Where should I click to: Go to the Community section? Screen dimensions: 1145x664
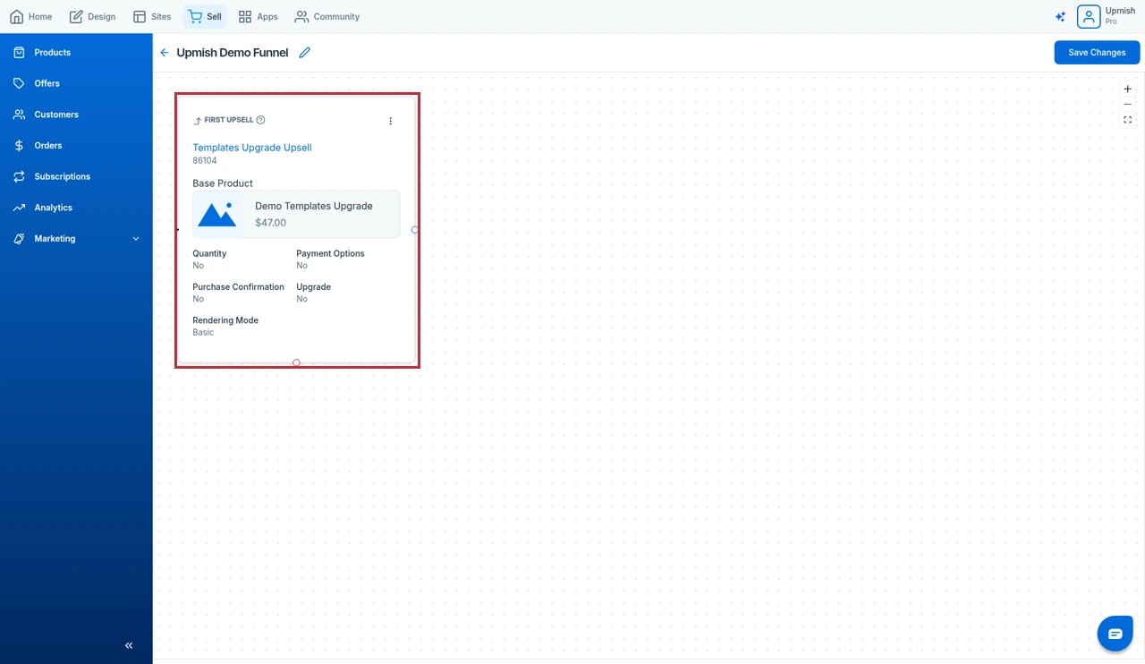pyautogui.click(x=327, y=16)
